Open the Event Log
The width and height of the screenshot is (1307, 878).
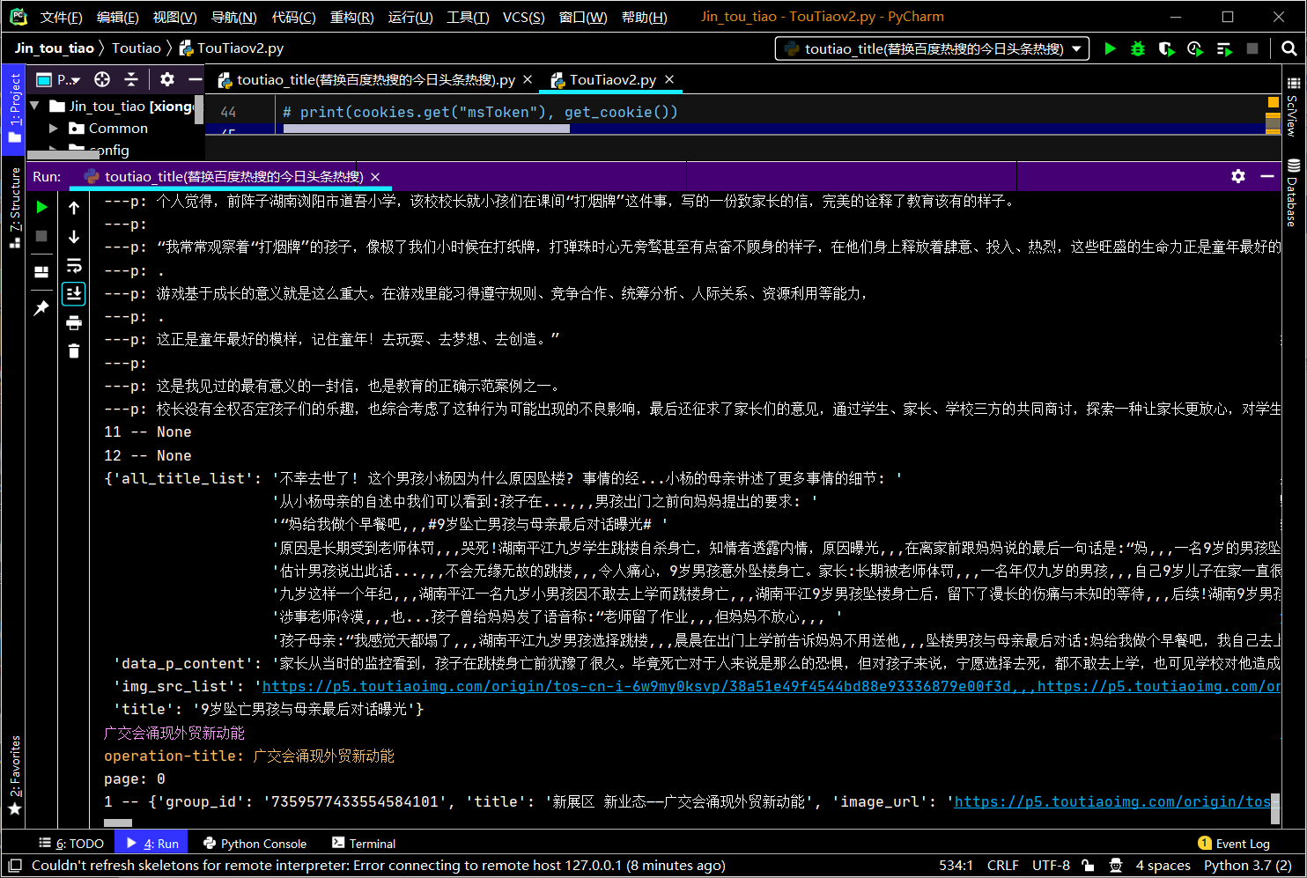1234,843
